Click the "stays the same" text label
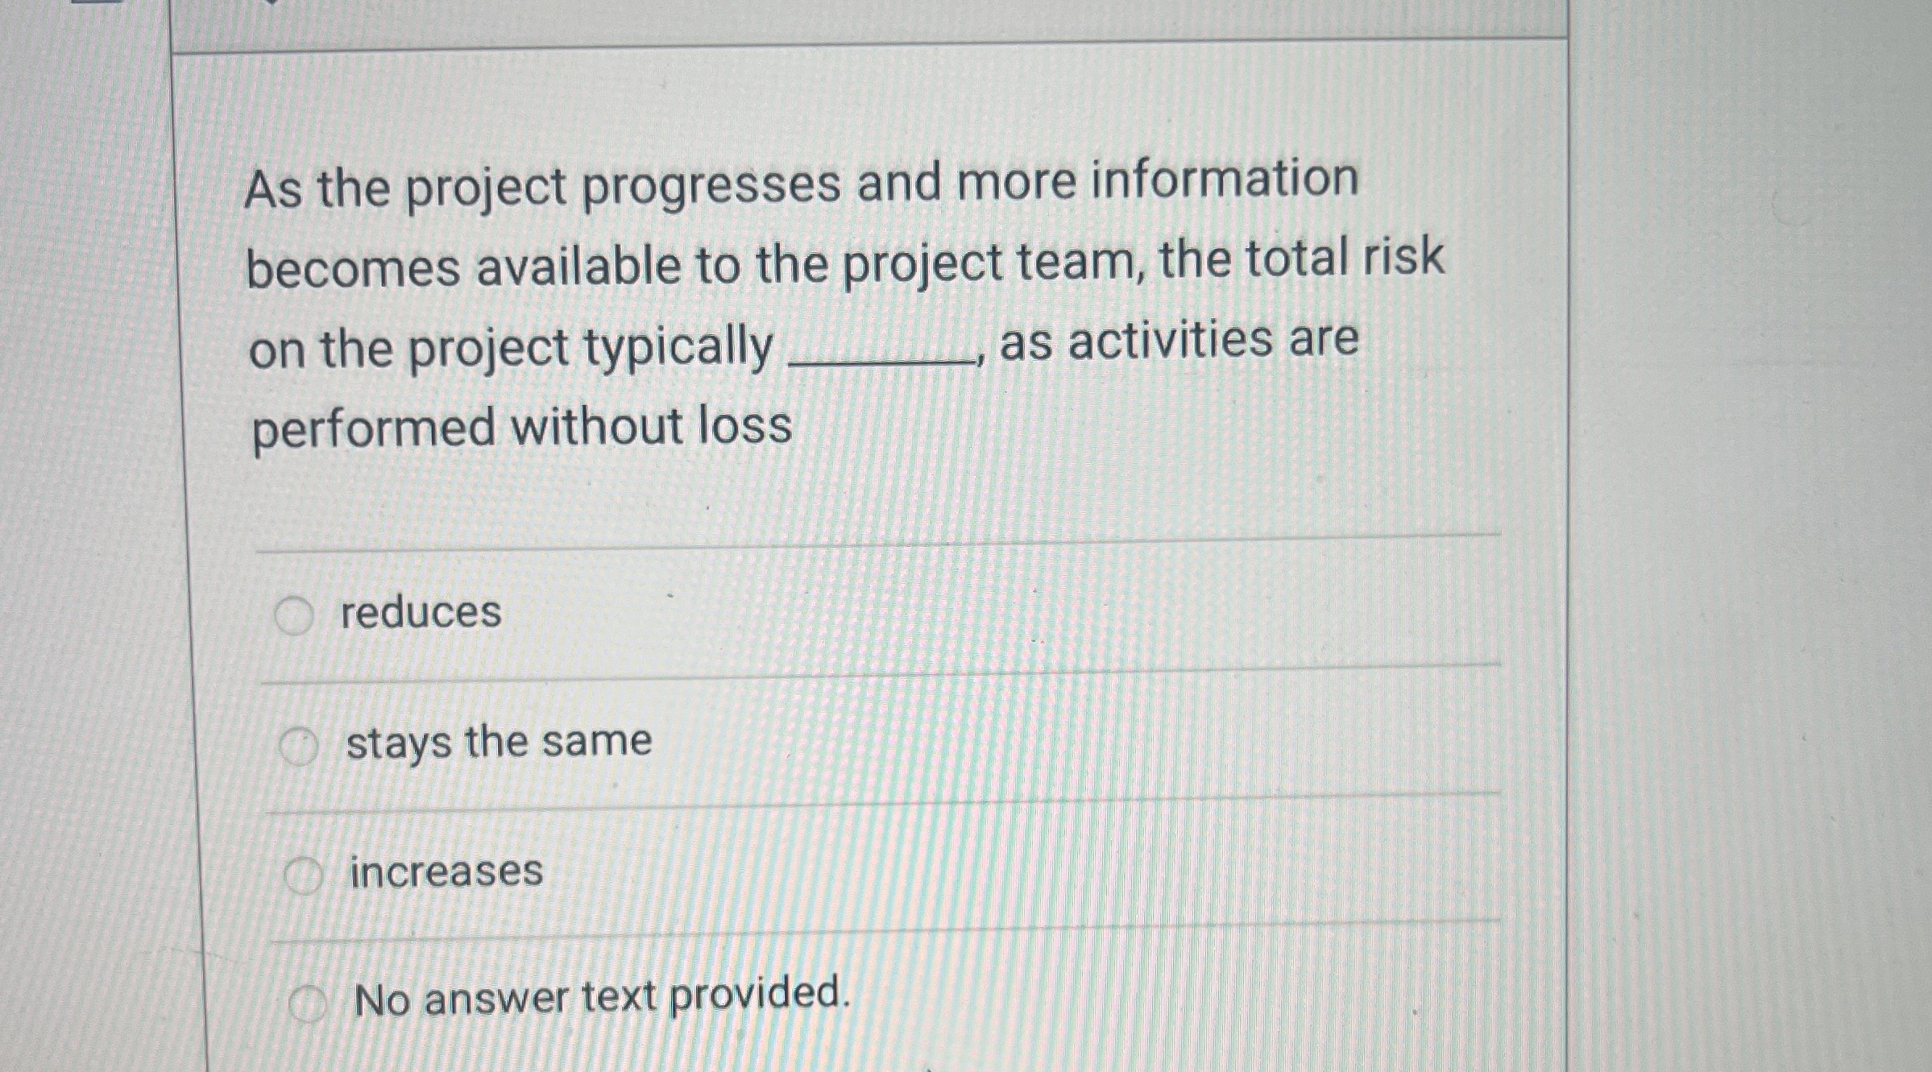 click(x=500, y=743)
